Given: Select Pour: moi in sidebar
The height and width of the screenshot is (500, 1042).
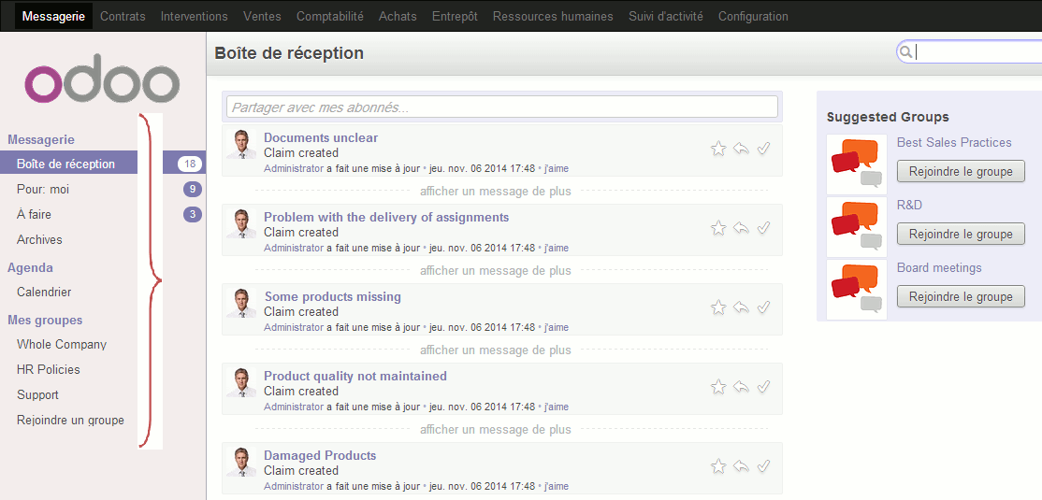Looking at the screenshot, I should (43, 189).
